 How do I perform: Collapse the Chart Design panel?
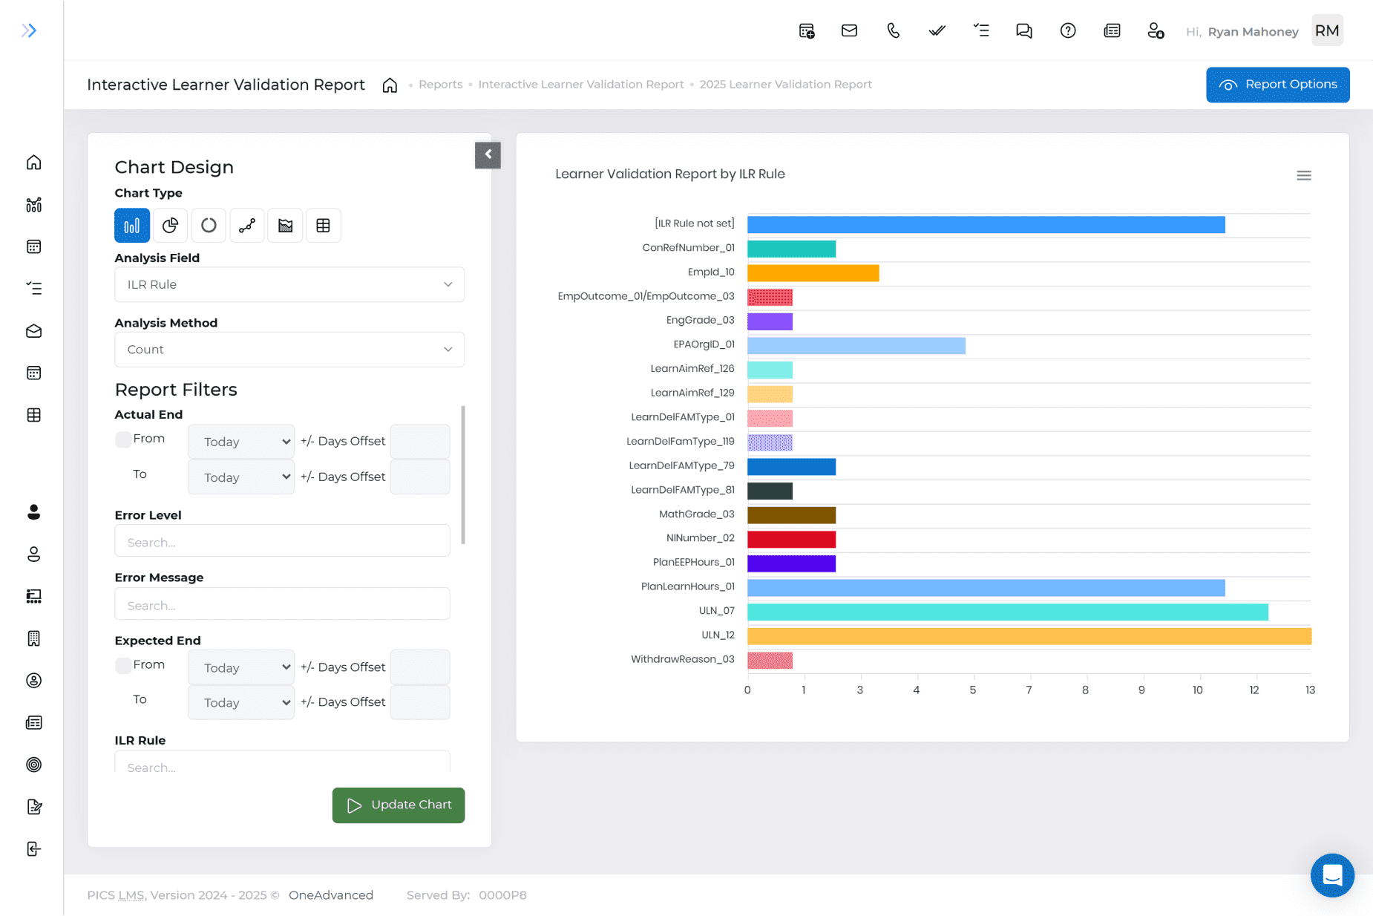(x=488, y=155)
